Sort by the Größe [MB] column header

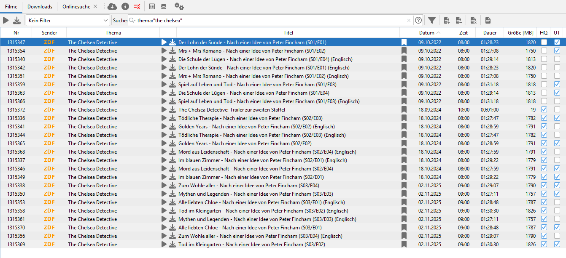[520, 32]
